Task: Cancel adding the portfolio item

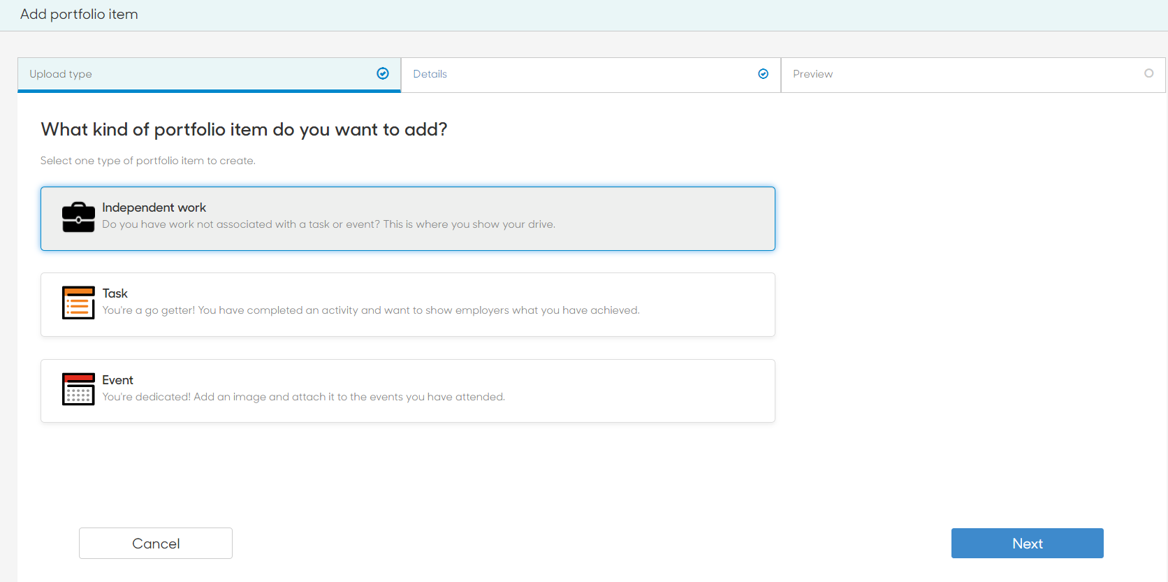Action: pos(156,544)
